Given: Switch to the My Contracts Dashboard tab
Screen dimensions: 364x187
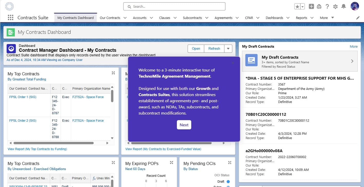Looking at the screenshot, I should click(75, 18).
